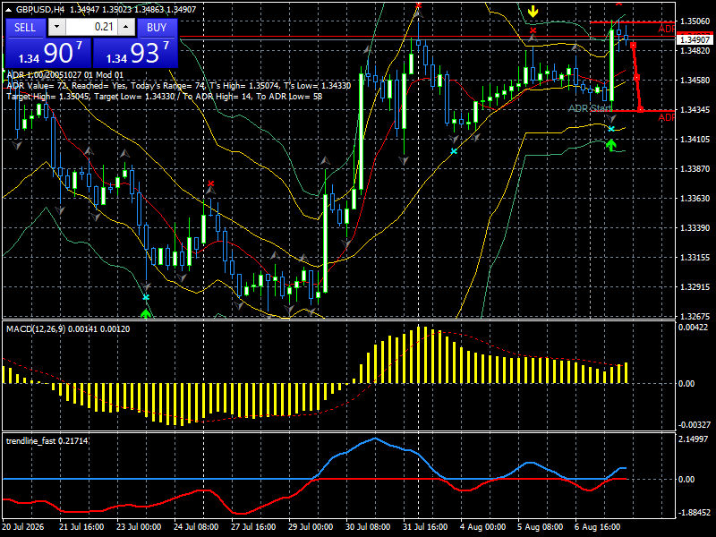Click red X marker above 24 Jul candle
716x537 pixels.
pyautogui.click(x=210, y=183)
